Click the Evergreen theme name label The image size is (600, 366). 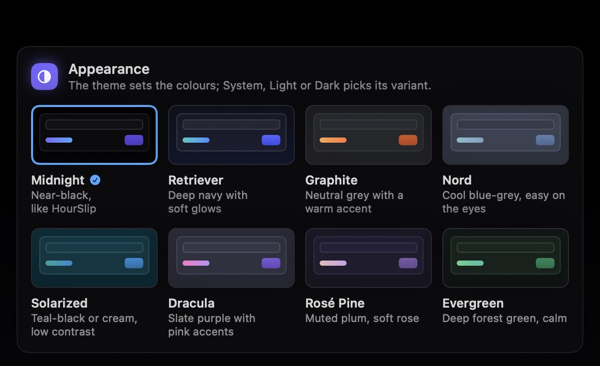pyautogui.click(x=473, y=303)
